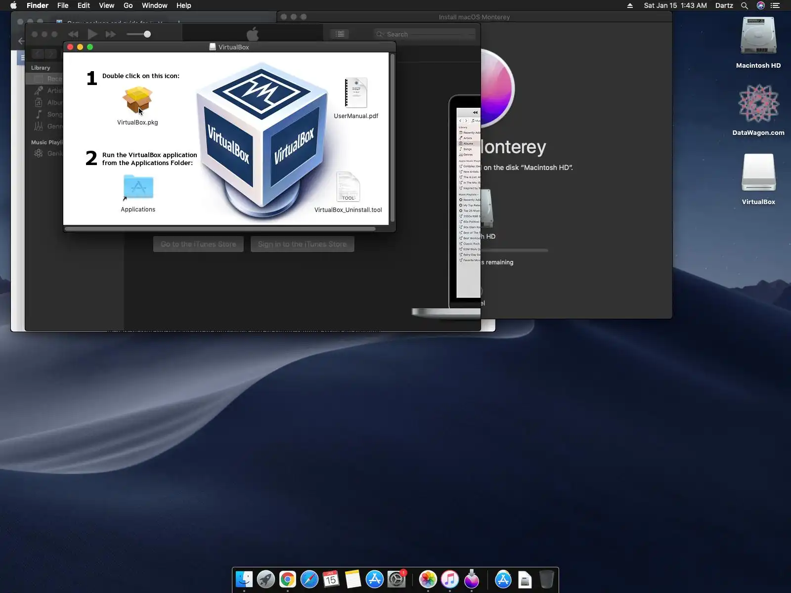Screen dimensions: 791x593
Task: Click the Library heading in iTunes sidebar
Action: pyautogui.click(x=41, y=68)
